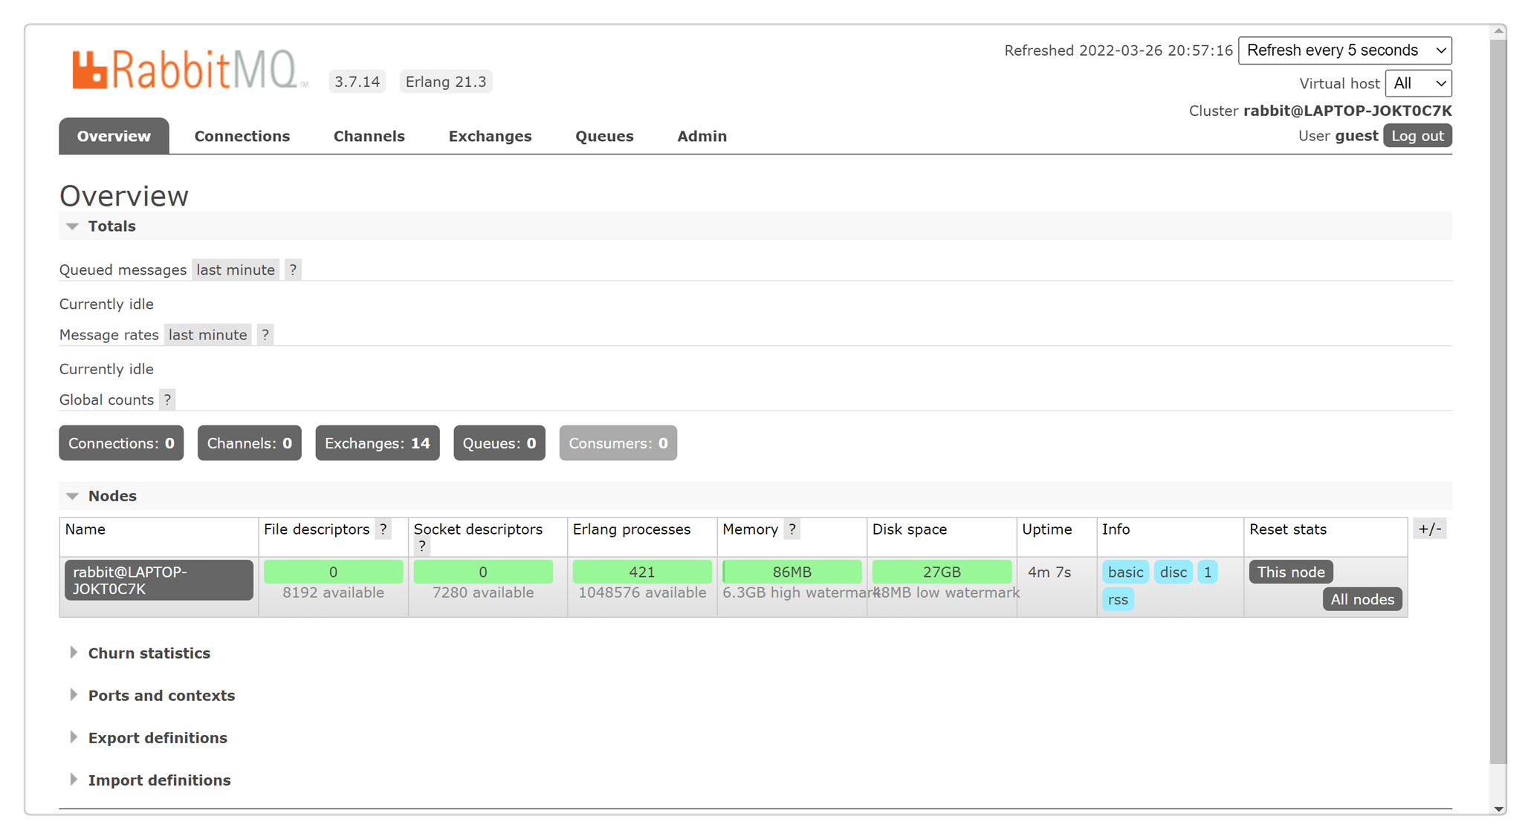Click the Connections: 0 count button
Image resolution: width=1531 pixels, height=839 pixels.
point(121,443)
